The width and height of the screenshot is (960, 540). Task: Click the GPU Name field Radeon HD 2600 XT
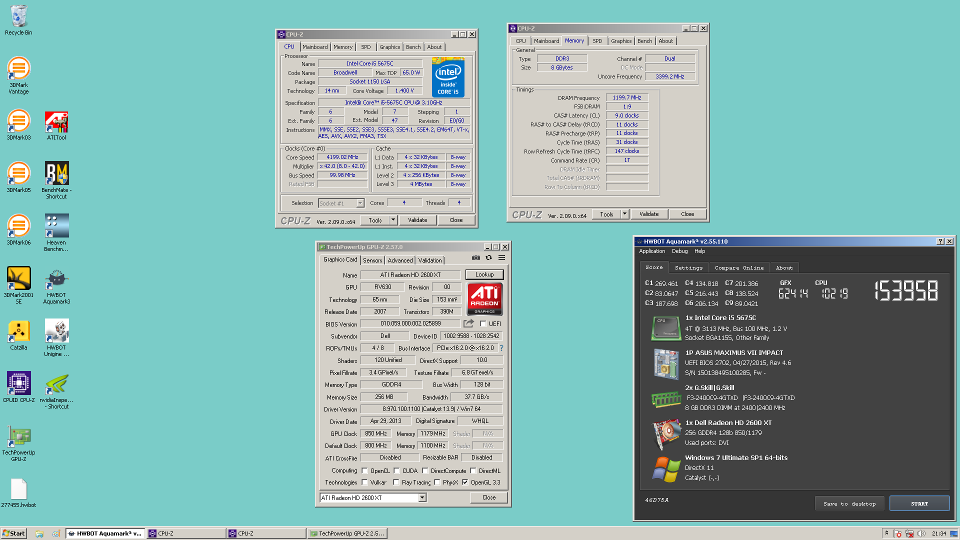tap(410, 275)
